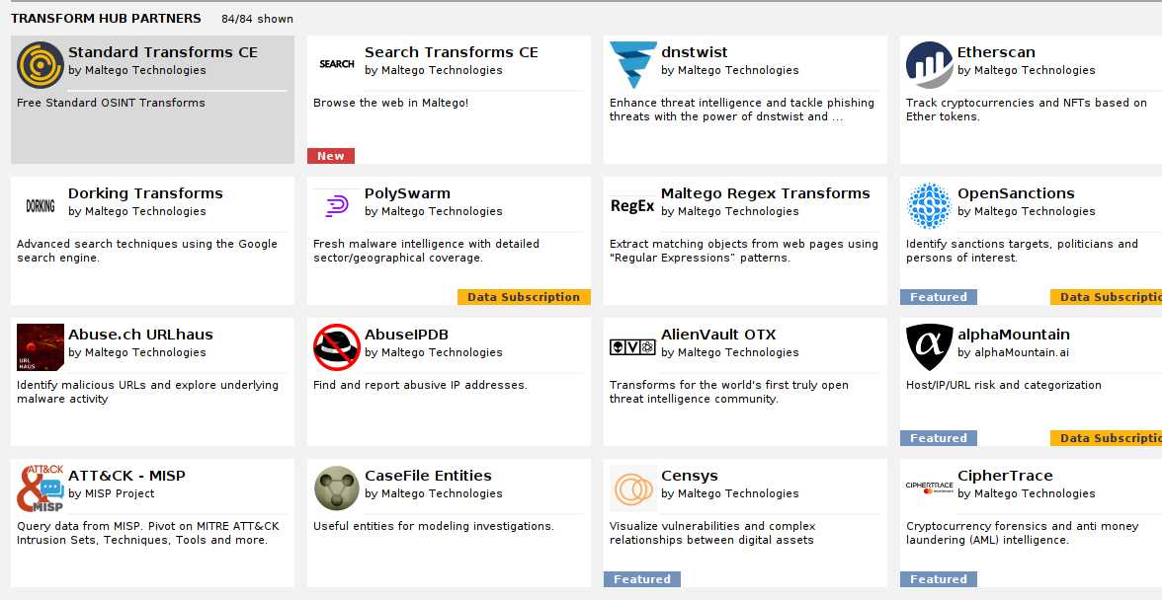Click the Featured badge on CipherTrace
The image size is (1162, 600).
coord(939,579)
